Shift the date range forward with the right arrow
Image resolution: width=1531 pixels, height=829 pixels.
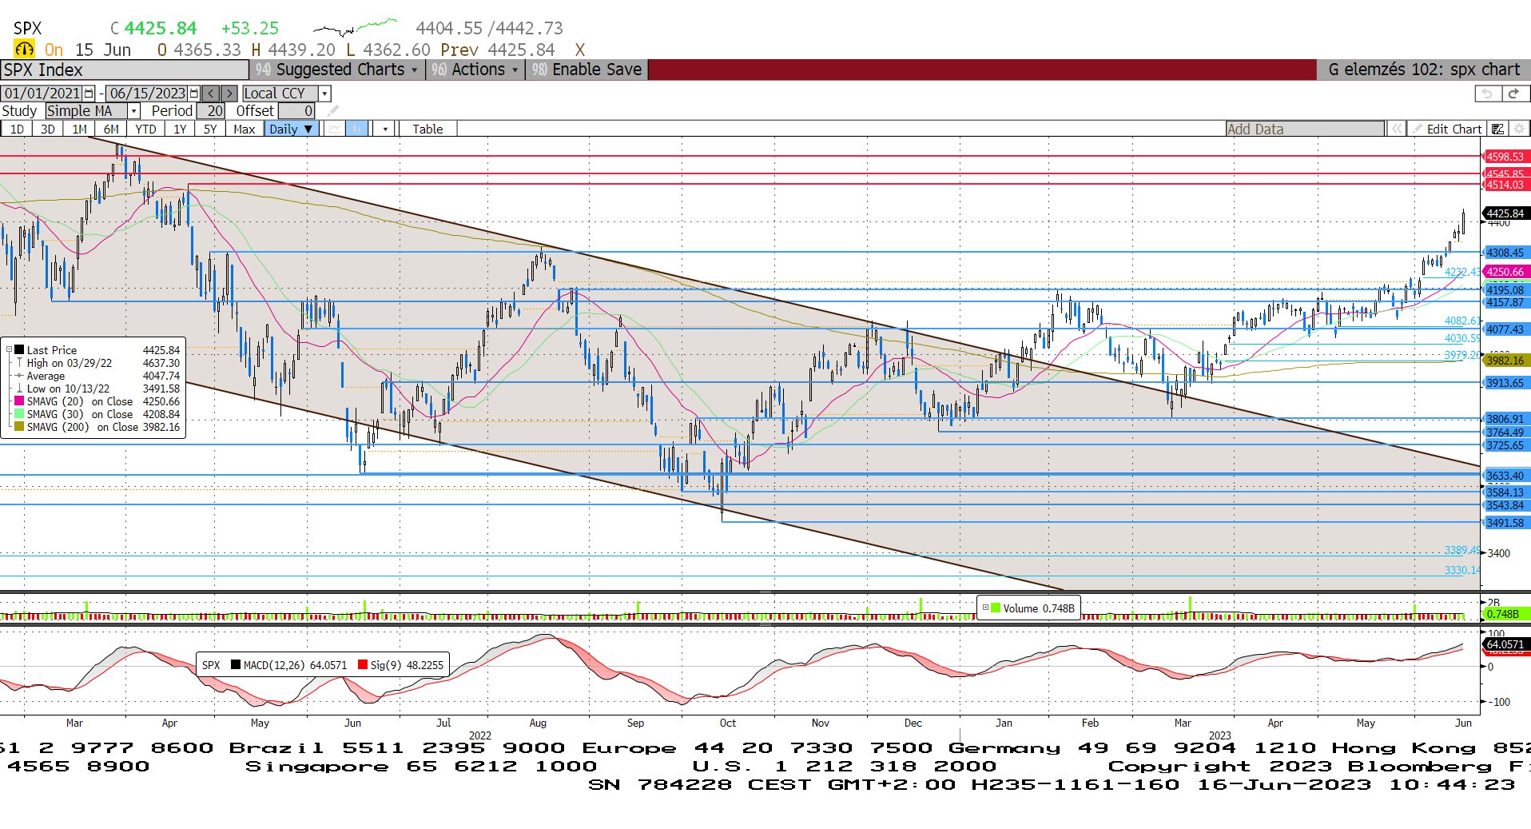point(229,94)
